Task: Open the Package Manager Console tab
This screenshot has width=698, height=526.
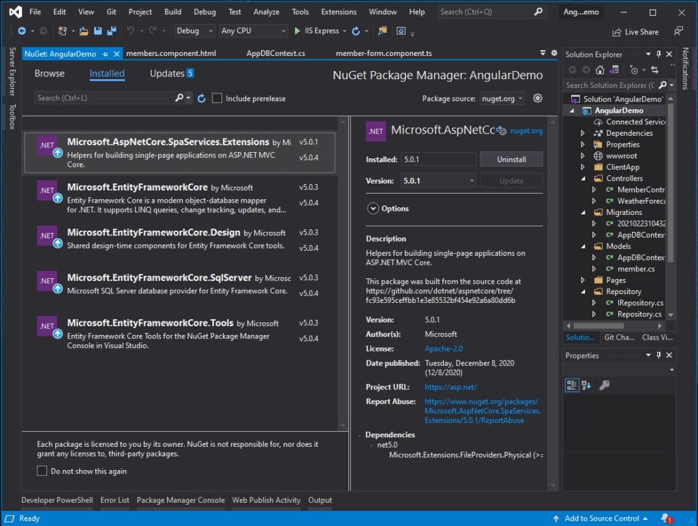Action: coord(180,499)
